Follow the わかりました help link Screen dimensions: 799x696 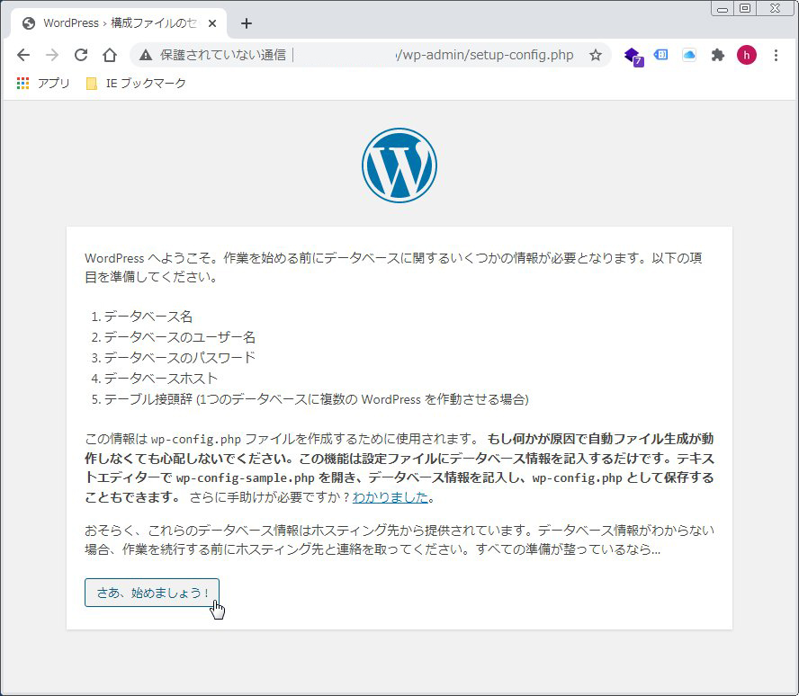390,497
